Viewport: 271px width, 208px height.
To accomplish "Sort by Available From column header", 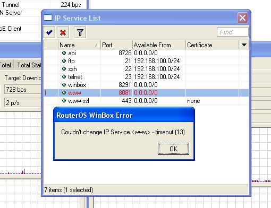I will [x=159, y=45].
